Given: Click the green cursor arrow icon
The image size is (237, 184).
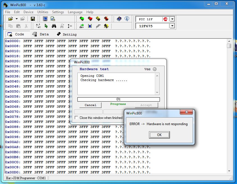Looking at the screenshot, I should [46, 26].
